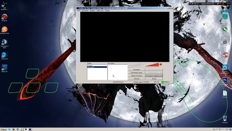Select the unhighlighted scene in the Сцены list
This screenshot has height=131, width=232.
click(x=97, y=65)
